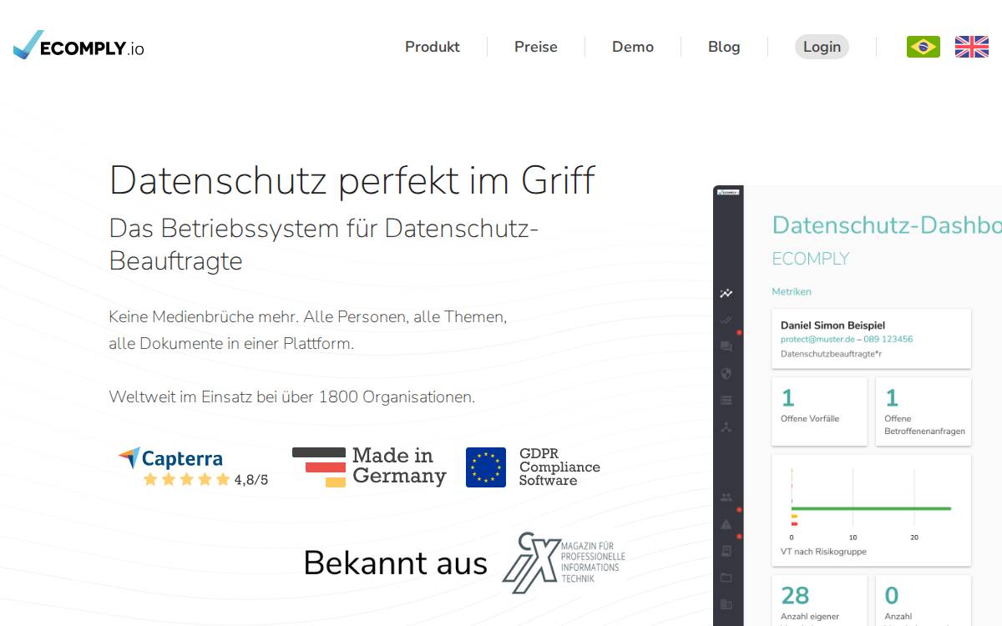Click 'Weltweit im Einsatz bei über 1800 Organisationen'
The width and height of the screenshot is (1002, 626).
[x=292, y=397]
